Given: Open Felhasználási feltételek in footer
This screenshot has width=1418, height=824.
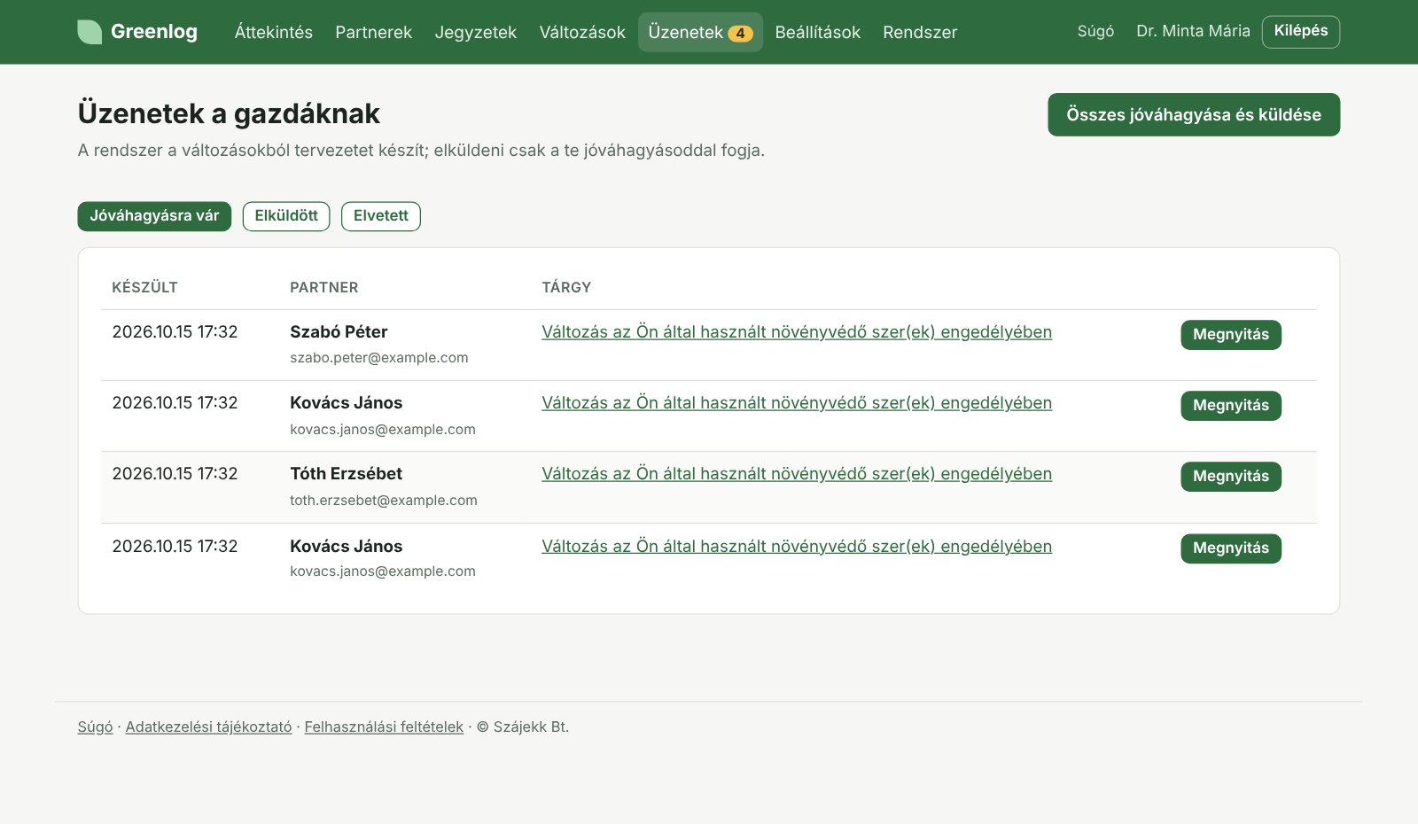Looking at the screenshot, I should point(384,727).
